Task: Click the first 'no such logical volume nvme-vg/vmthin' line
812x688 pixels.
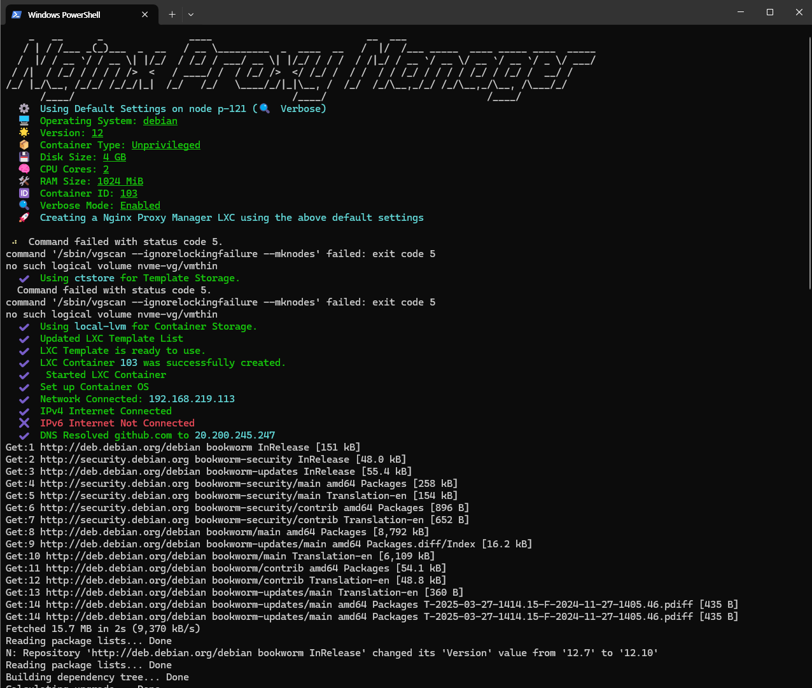Action: pyautogui.click(x=112, y=266)
